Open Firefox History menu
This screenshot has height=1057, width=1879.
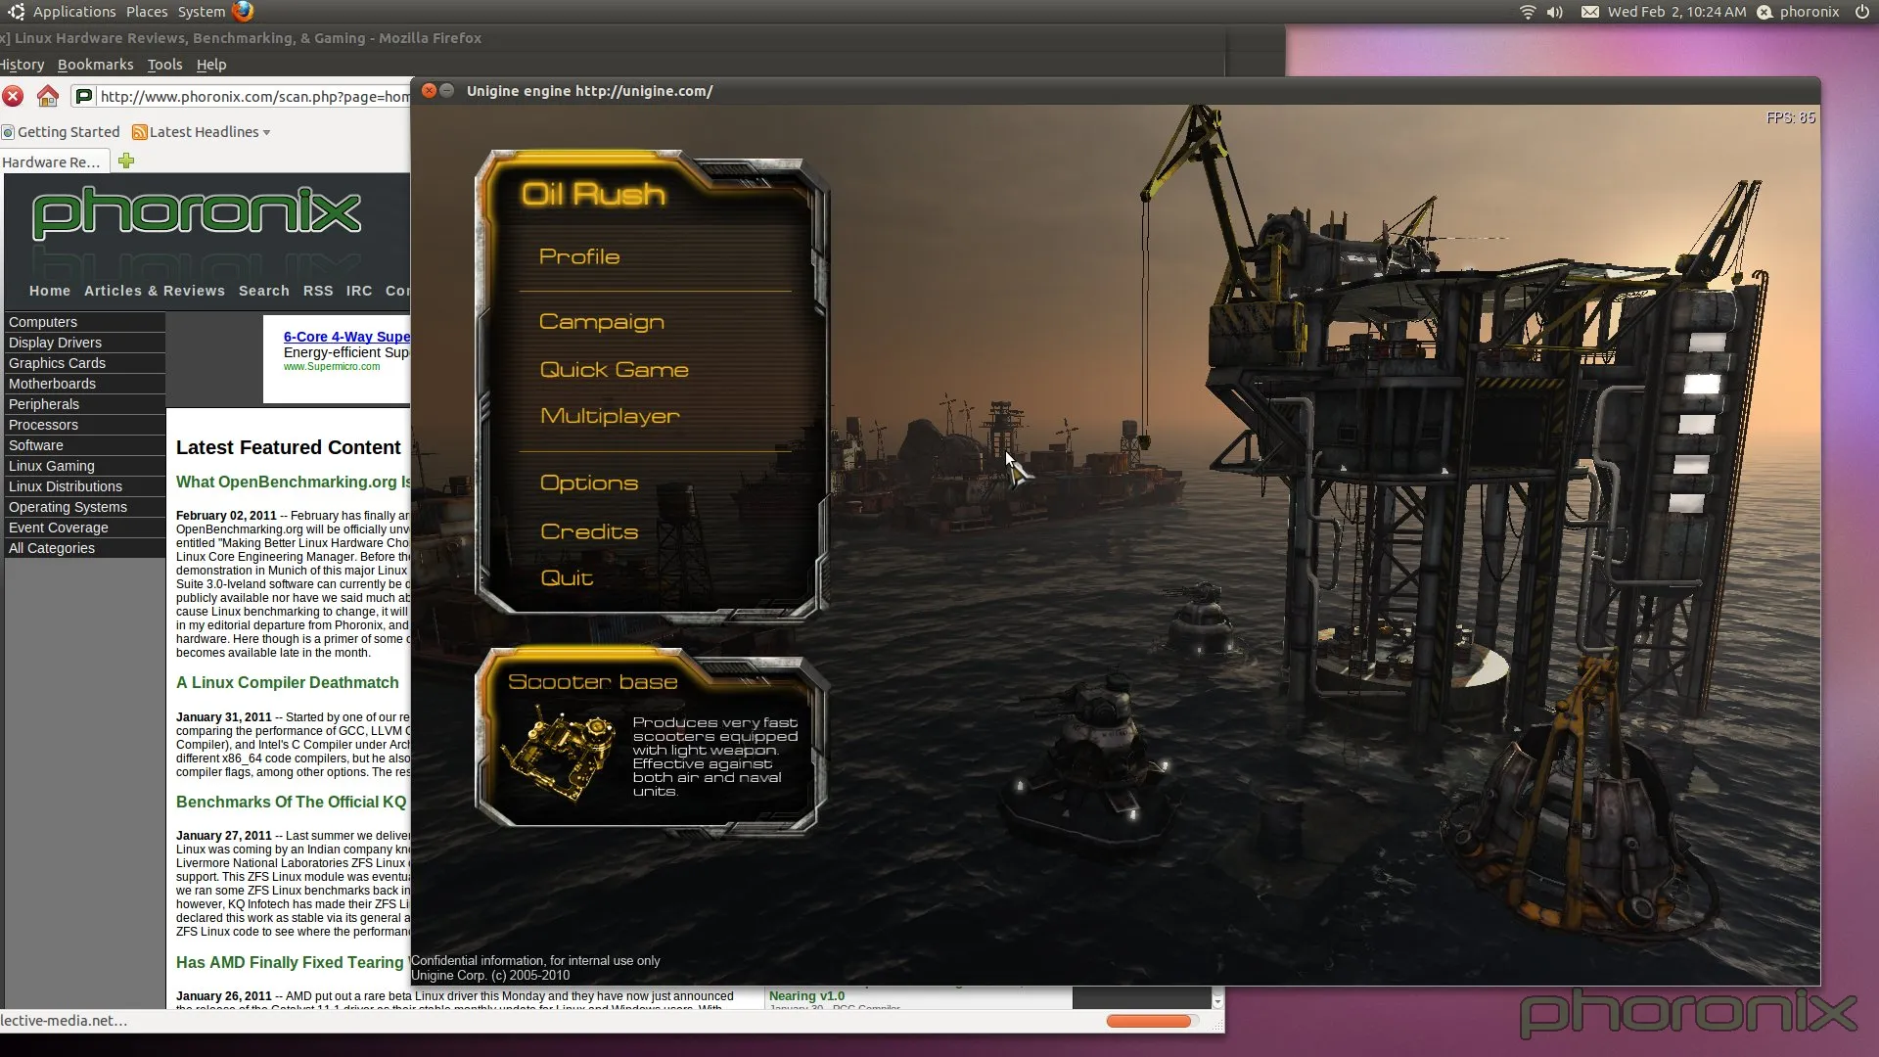(22, 65)
